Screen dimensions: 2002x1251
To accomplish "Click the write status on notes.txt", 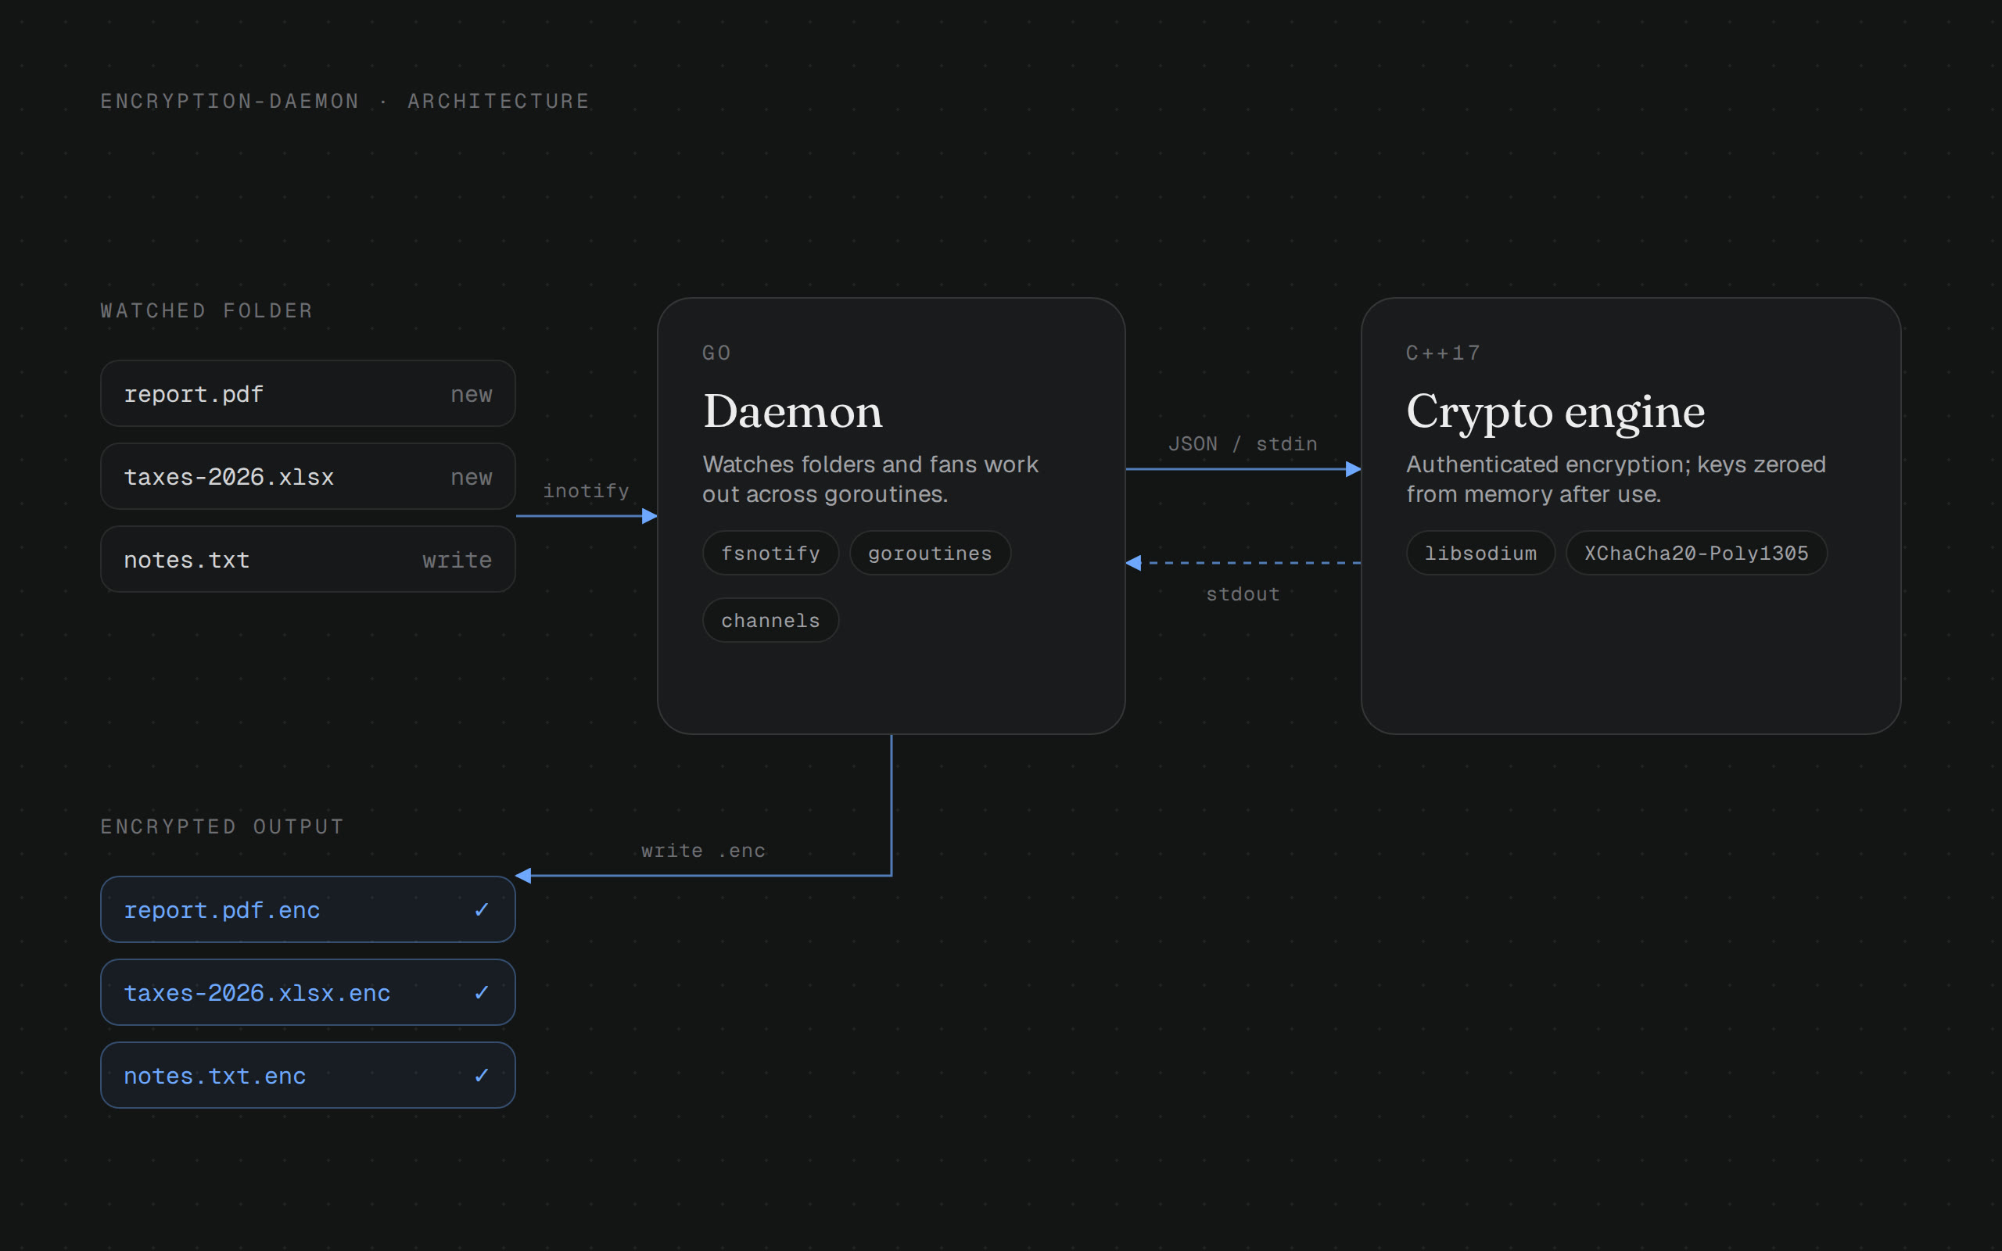I will pyautogui.click(x=457, y=560).
